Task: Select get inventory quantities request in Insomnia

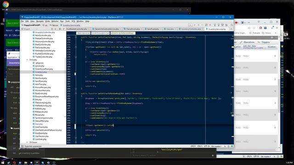Action: click(x=29, y=153)
